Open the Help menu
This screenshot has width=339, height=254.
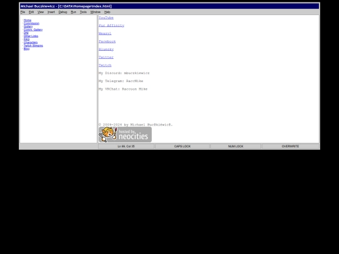(107, 12)
